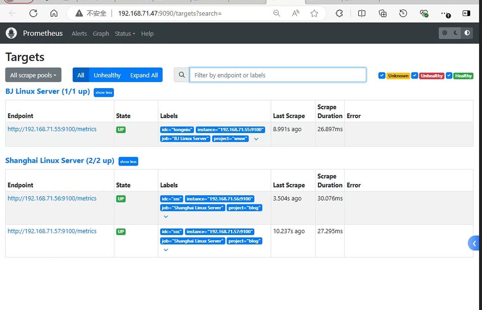
Task: Switch to the light theme sun icon
Action: (x=445, y=33)
